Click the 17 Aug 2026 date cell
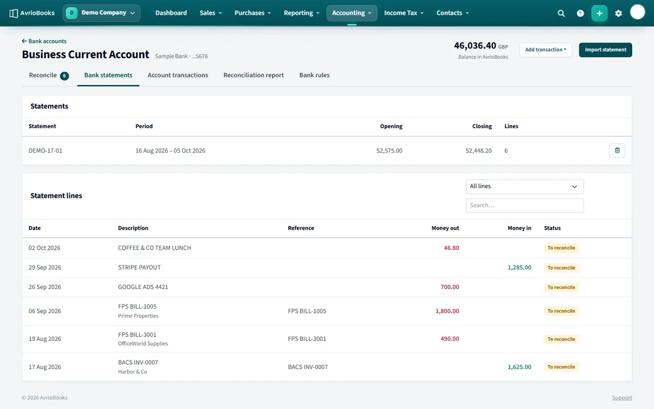654x409 pixels. coord(45,367)
